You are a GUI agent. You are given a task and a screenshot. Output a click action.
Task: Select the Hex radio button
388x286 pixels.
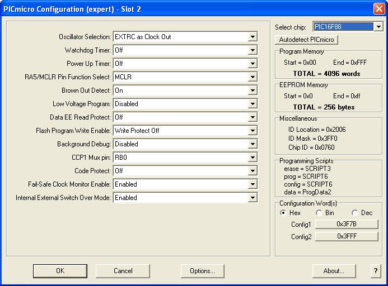click(283, 213)
